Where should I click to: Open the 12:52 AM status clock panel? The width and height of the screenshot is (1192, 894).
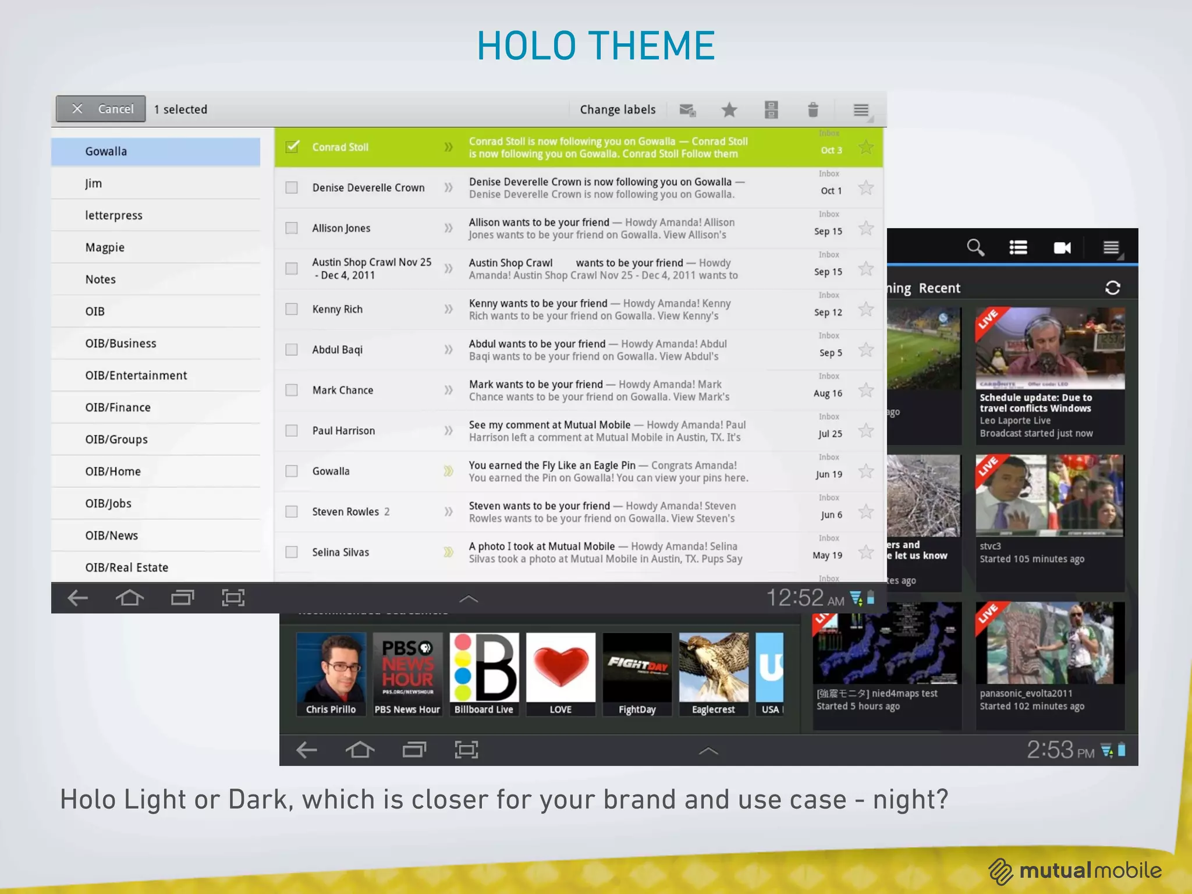pos(821,598)
